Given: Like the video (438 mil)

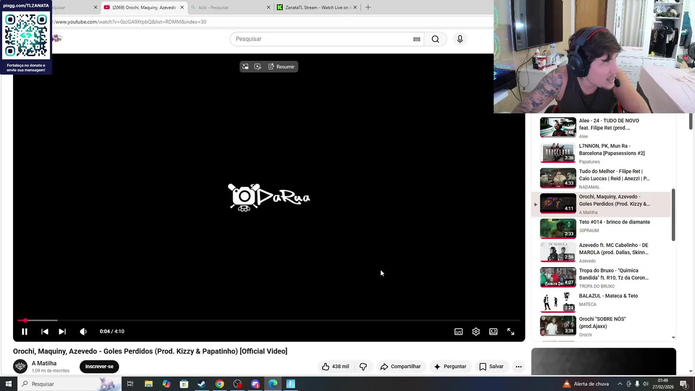Looking at the screenshot, I should point(335,367).
